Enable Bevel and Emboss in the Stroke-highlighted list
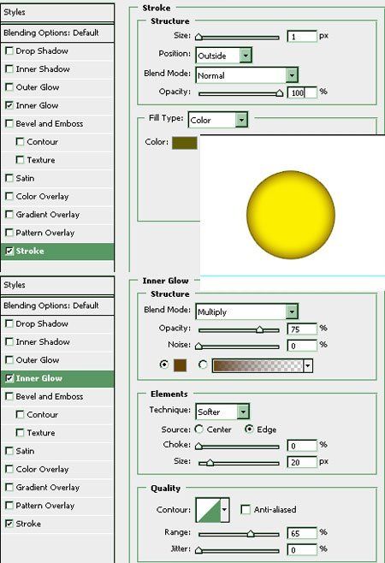The height and width of the screenshot is (563, 385). (9, 123)
